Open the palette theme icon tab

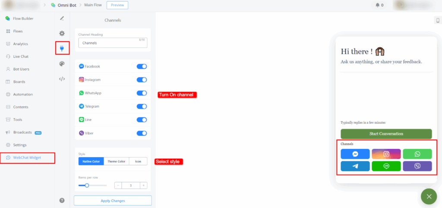tap(62, 64)
